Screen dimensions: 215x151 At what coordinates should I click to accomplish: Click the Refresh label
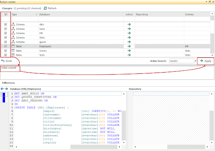coord(52,8)
